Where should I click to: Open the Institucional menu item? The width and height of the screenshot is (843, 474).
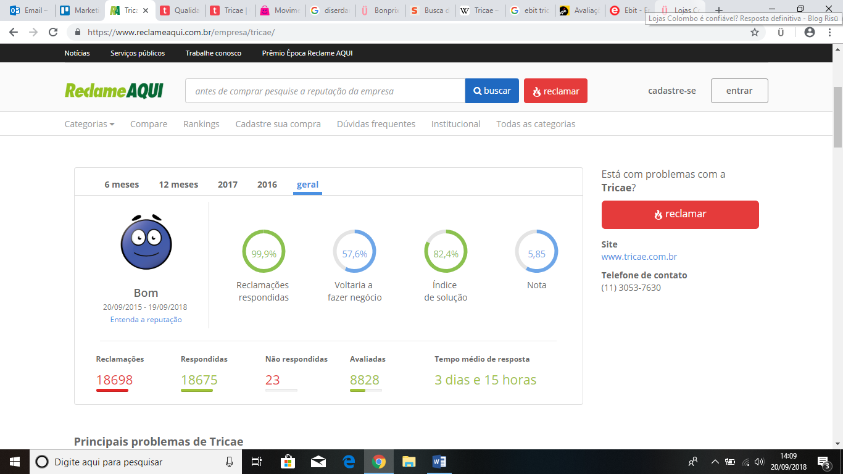pos(456,124)
